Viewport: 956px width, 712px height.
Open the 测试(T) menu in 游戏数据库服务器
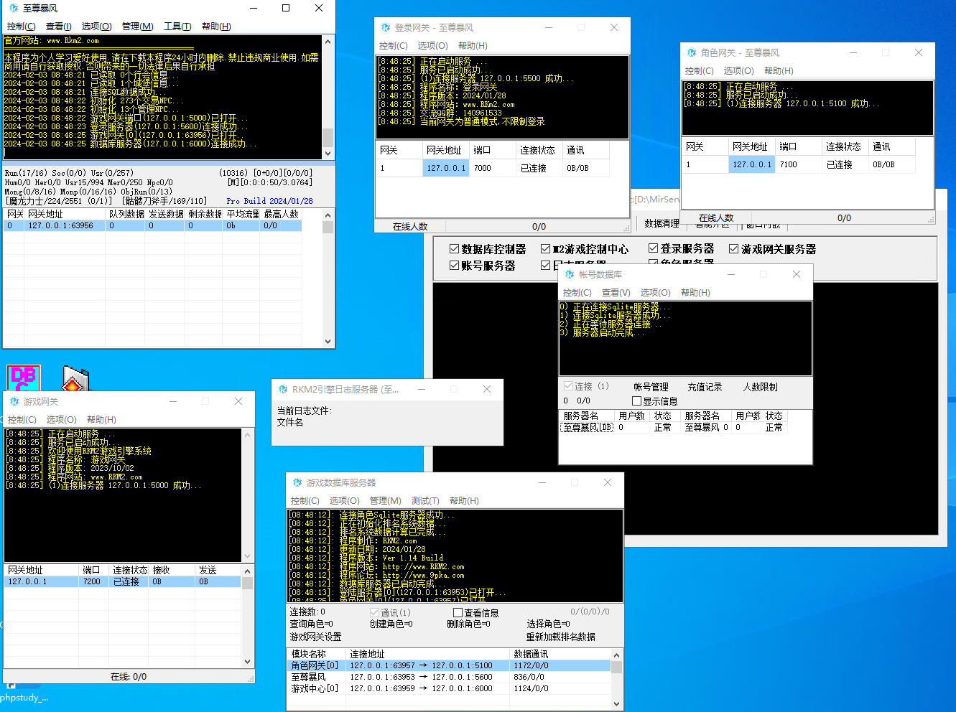(424, 500)
